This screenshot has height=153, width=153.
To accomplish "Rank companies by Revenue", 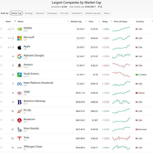I will click(40, 13).
